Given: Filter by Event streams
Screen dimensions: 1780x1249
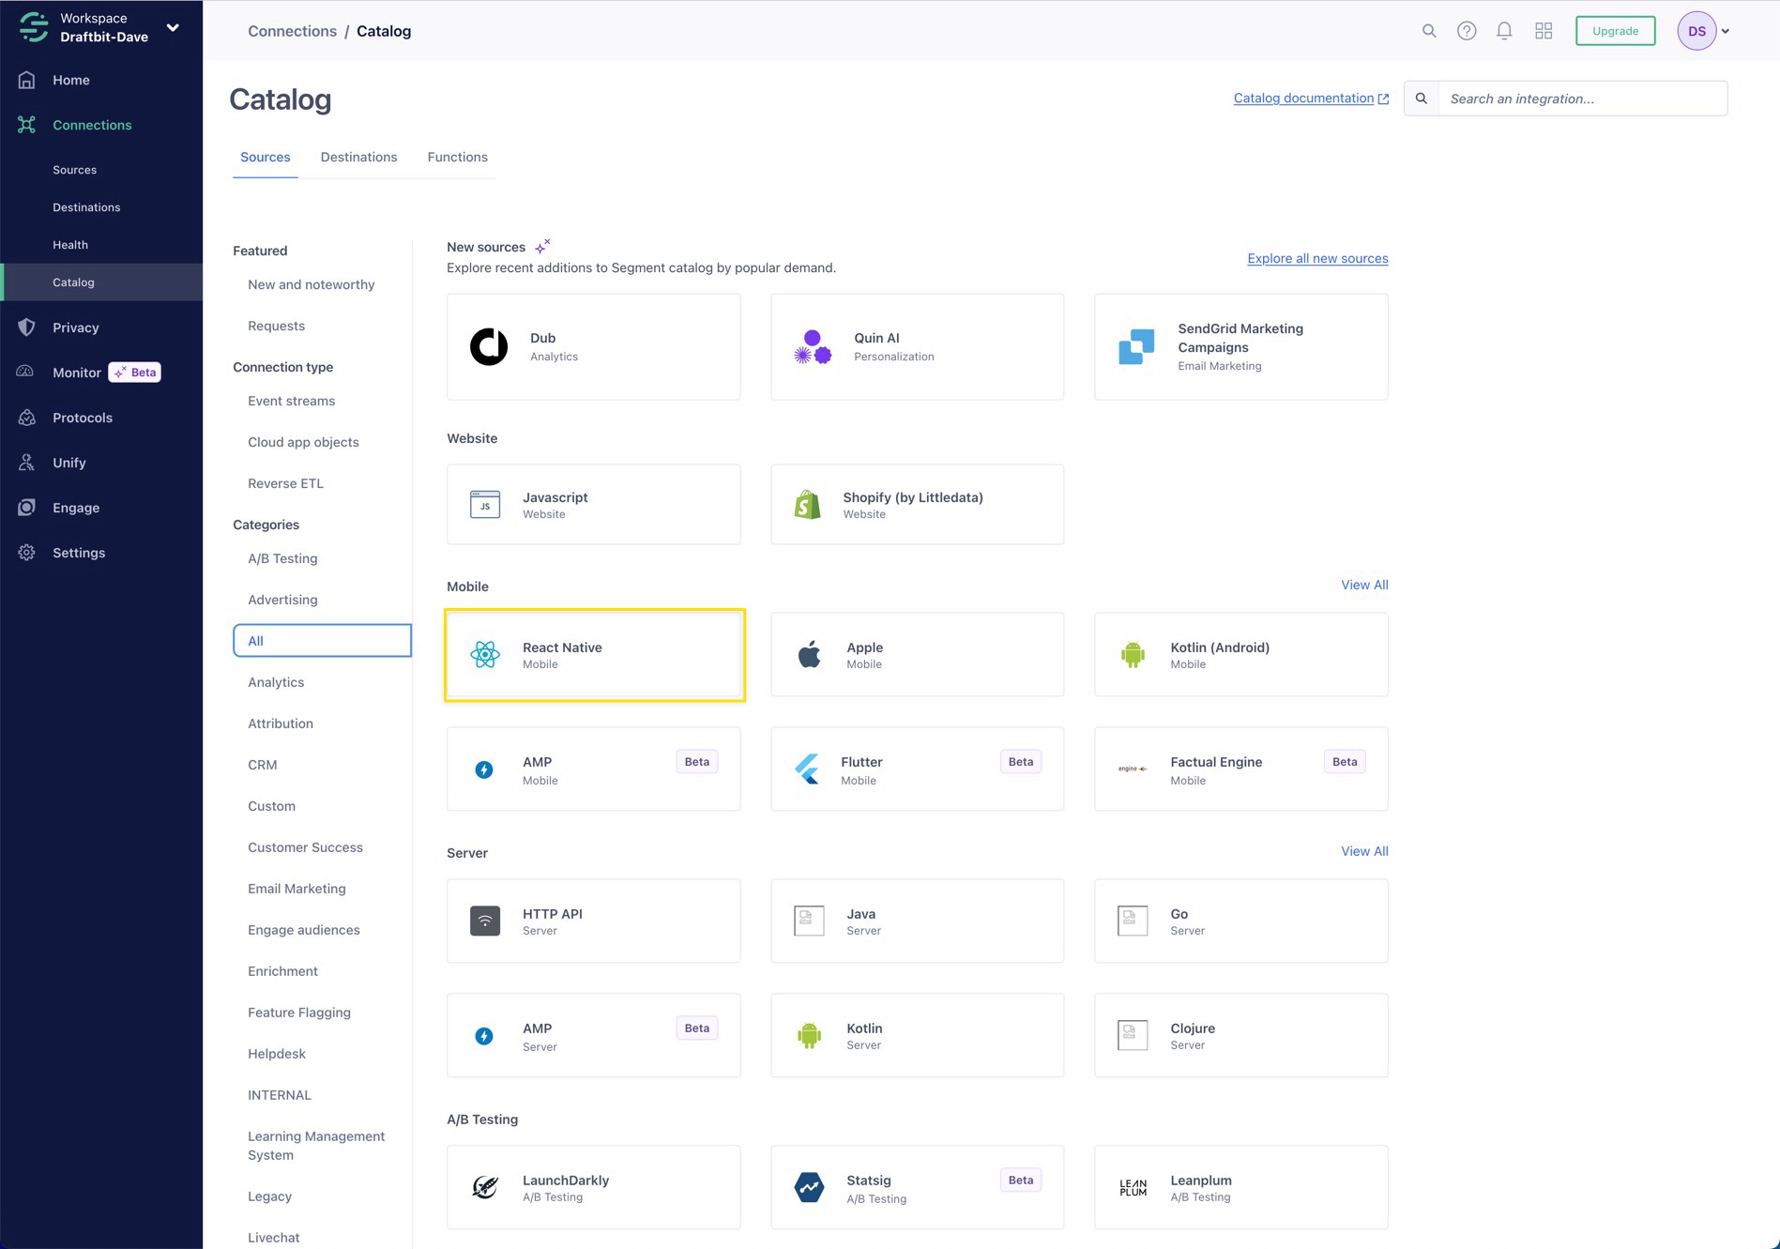Looking at the screenshot, I should [x=291, y=402].
